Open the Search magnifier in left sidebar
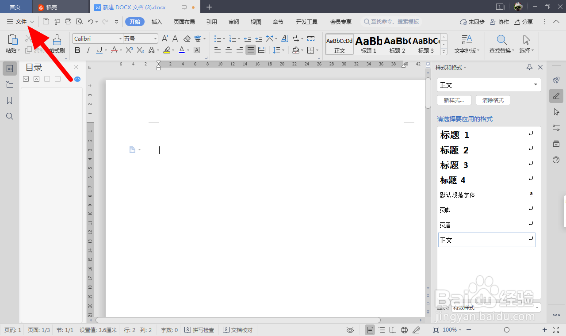The height and width of the screenshot is (336, 566). point(10,116)
